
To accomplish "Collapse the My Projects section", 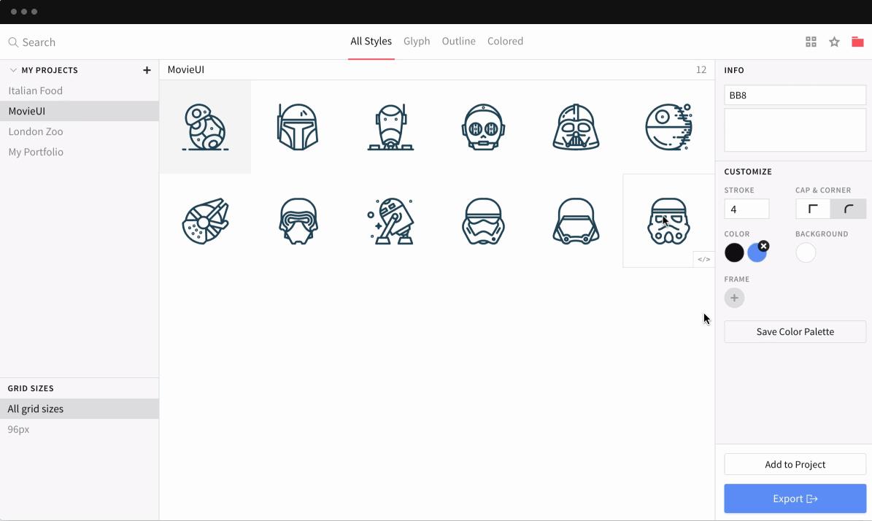I will (x=13, y=70).
